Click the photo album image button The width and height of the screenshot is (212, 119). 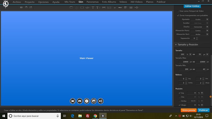click(x=94, y=101)
